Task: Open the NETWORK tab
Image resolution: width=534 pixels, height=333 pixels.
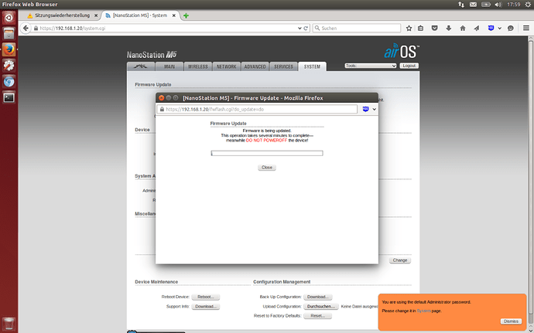Action: tap(226, 66)
